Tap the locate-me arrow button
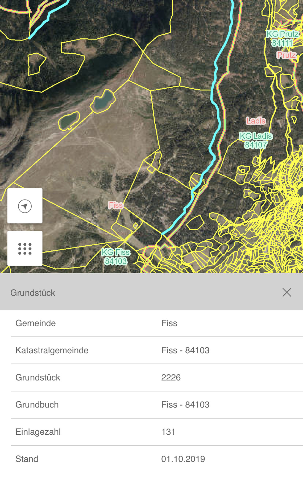Screen dimensions: 303x480 click(25, 206)
